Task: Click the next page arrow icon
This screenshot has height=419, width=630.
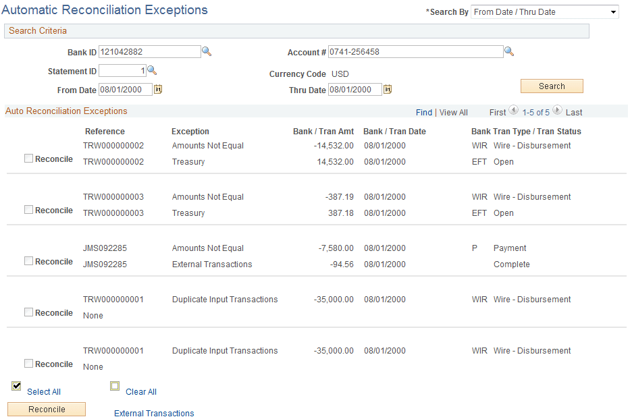Action: tap(558, 111)
